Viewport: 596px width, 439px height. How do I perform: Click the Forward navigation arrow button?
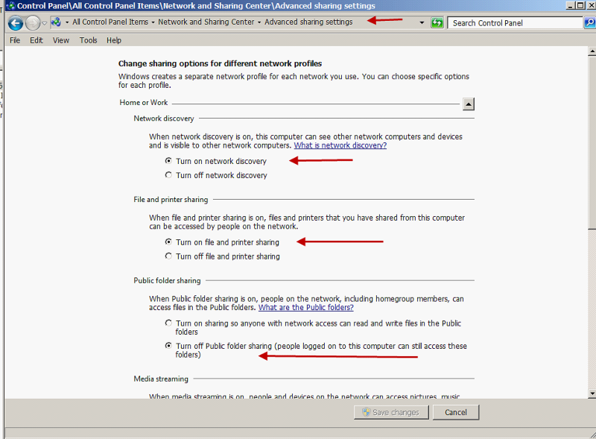[33, 23]
